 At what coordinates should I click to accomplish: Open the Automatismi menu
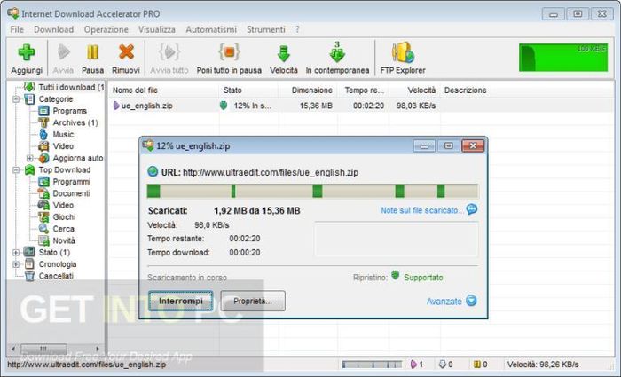click(211, 29)
